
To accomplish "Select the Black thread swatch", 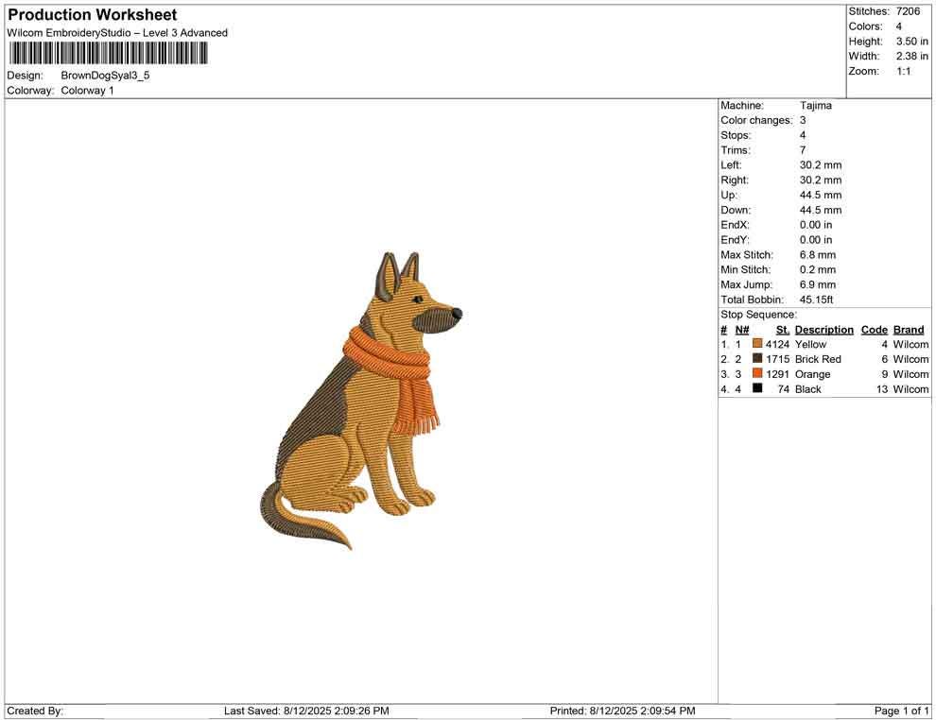I will click(x=755, y=389).
